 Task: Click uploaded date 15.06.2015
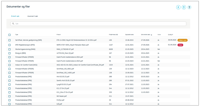point(129,40)
